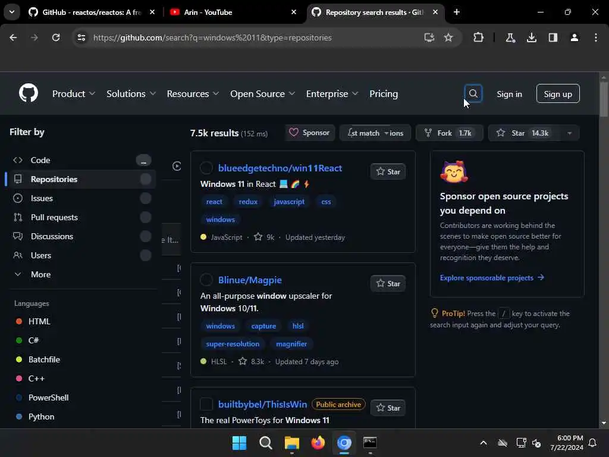The height and width of the screenshot is (457, 609).
Task: Show hidden system tray icons
Action: (484, 443)
